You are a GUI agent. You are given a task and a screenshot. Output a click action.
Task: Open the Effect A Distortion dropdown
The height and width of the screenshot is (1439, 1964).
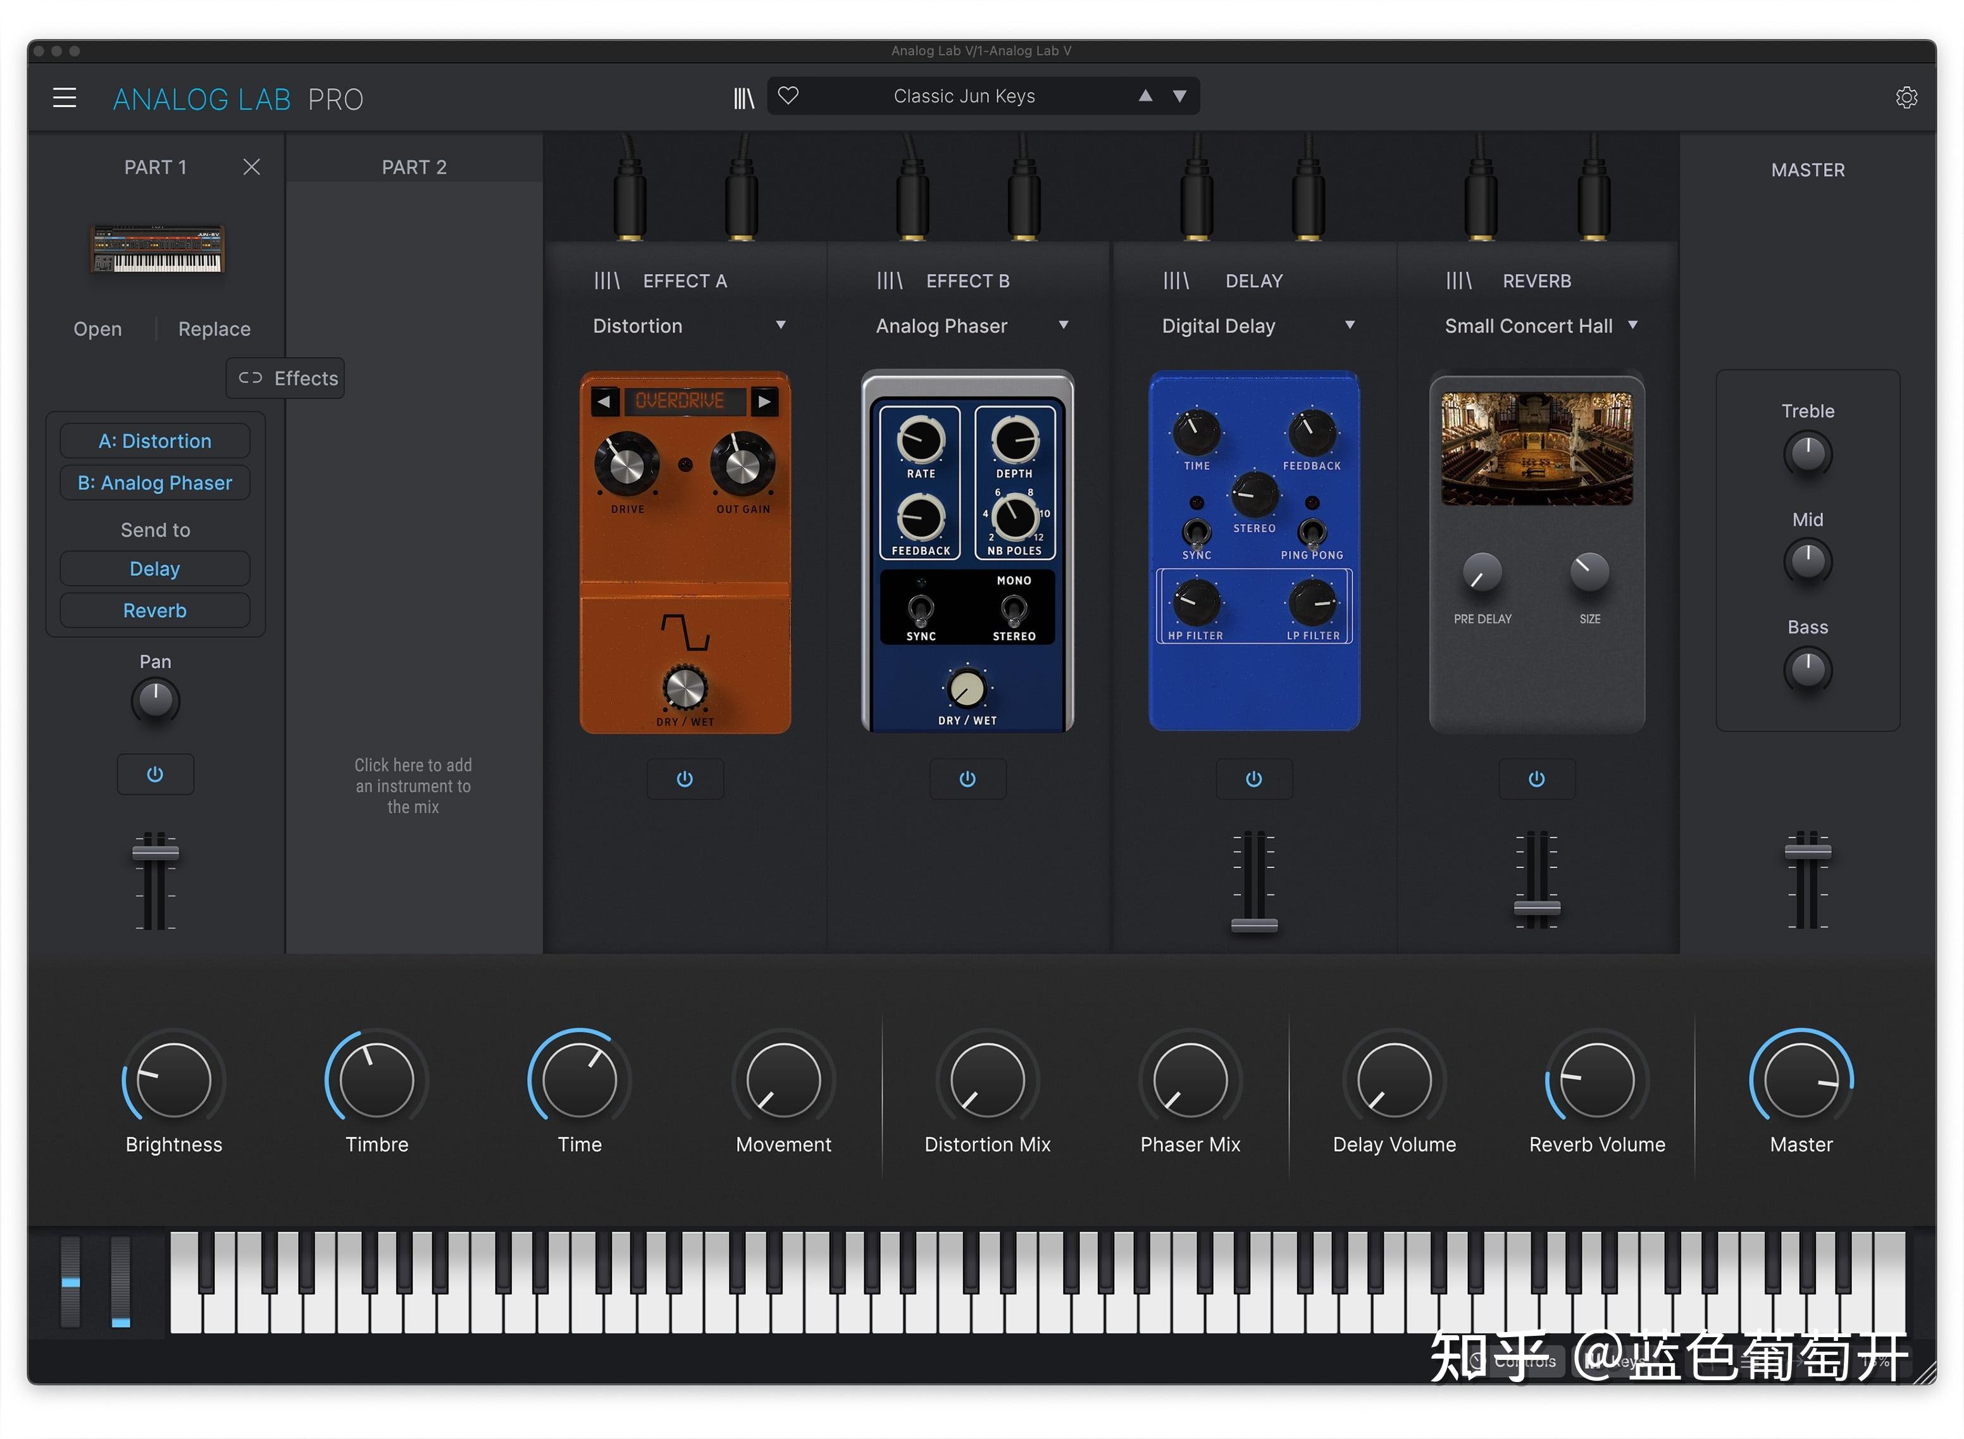point(781,325)
